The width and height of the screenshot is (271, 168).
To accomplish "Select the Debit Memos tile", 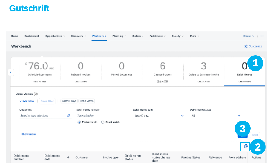I will [244, 72].
